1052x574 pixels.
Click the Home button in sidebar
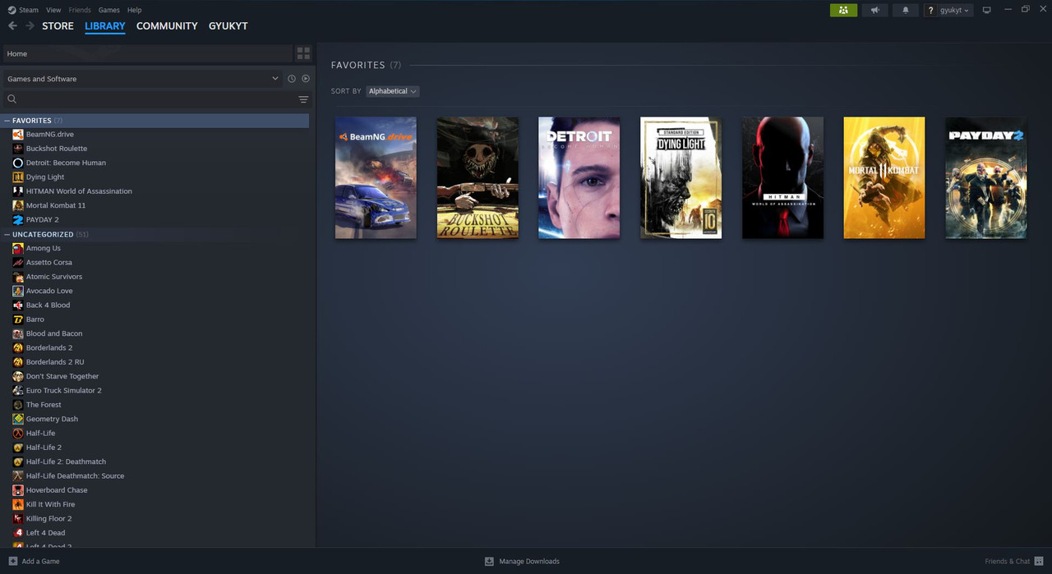coord(148,53)
